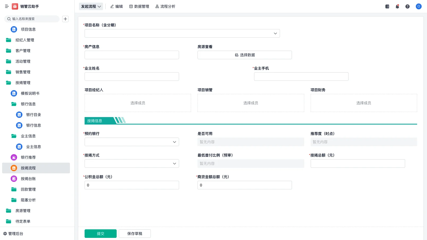
Task: Click the user avatar top right
Action: click(x=418, y=6)
